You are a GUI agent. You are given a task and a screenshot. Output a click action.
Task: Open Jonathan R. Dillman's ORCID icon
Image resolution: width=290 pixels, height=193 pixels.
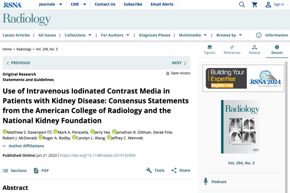point(114,132)
